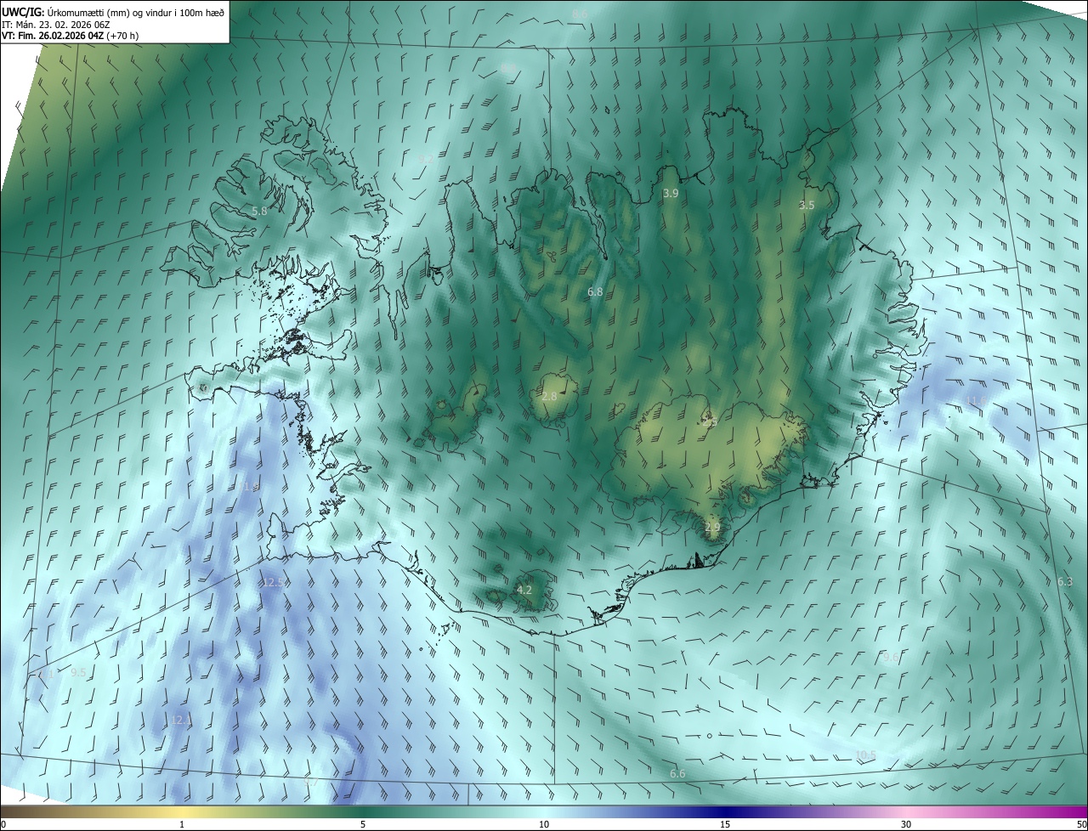Click the 6.8 value in central Iceland

[x=595, y=292]
